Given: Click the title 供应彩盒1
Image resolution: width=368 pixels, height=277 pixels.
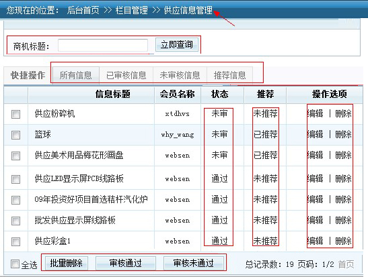Looking at the screenshot, I should (52, 241).
